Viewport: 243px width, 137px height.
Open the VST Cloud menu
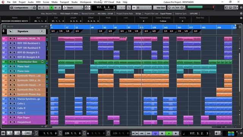tap(109, 2)
